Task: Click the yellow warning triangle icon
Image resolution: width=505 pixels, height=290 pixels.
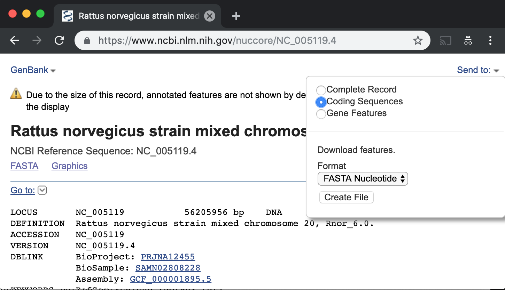Action: coord(16,94)
